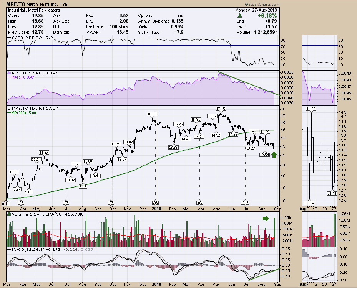Click the 12.73 low label in zoom panel
The height and width of the screenshot is (288, 357).
click(332, 194)
